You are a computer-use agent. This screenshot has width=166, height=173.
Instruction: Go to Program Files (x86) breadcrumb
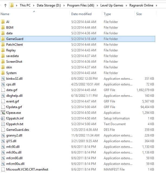point(81,5)
